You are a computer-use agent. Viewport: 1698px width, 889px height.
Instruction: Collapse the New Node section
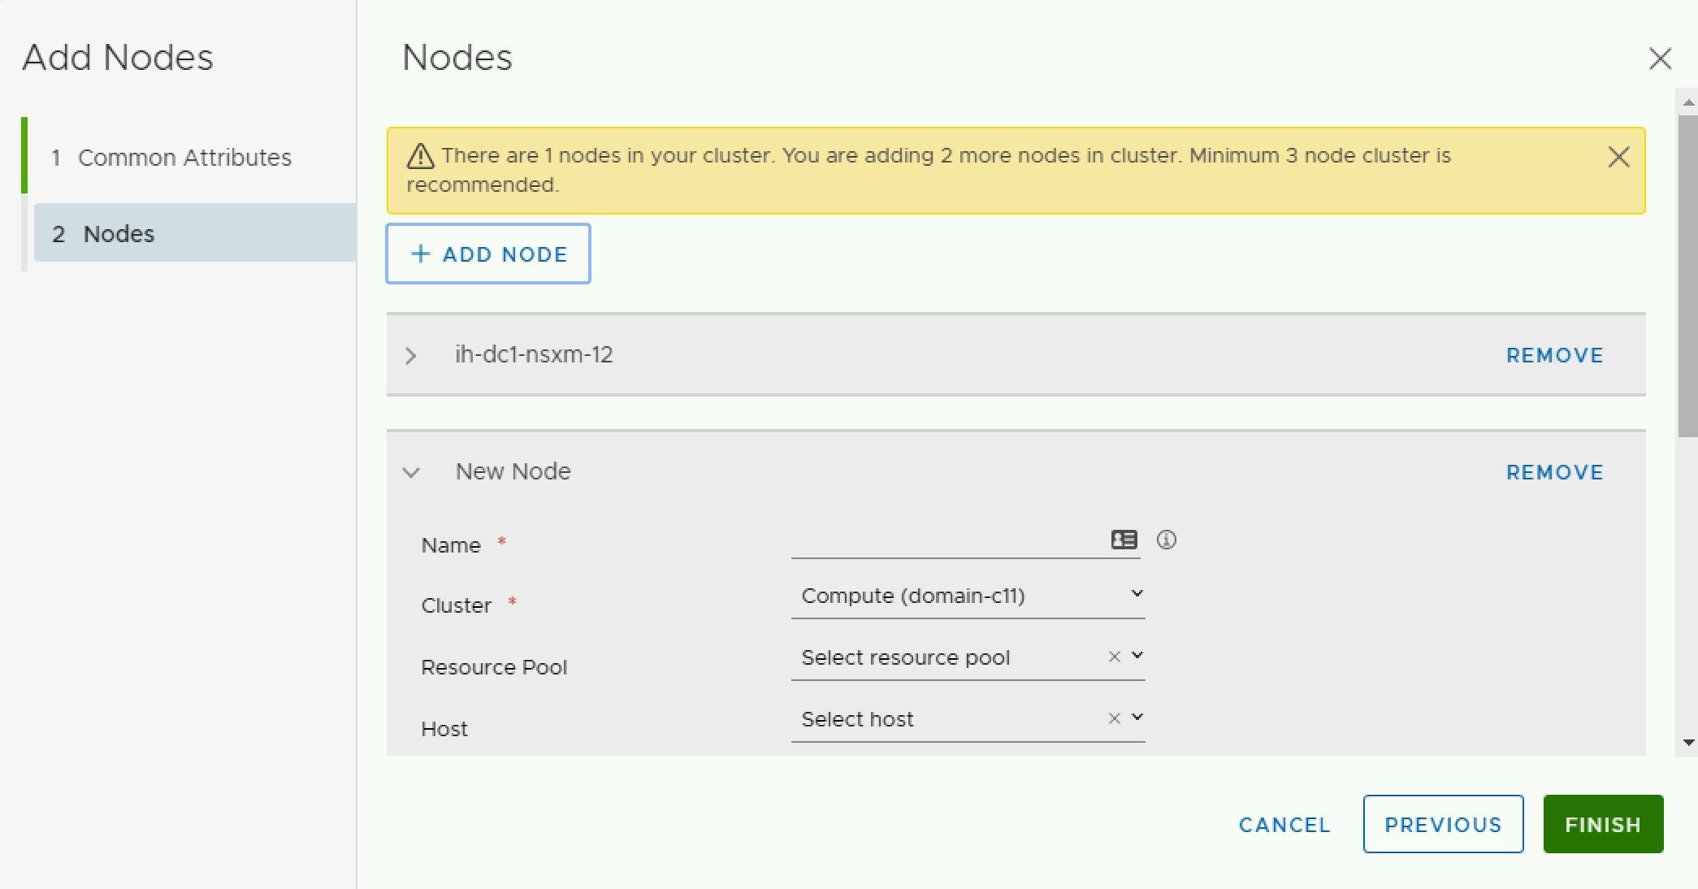click(x=411, y=472)
